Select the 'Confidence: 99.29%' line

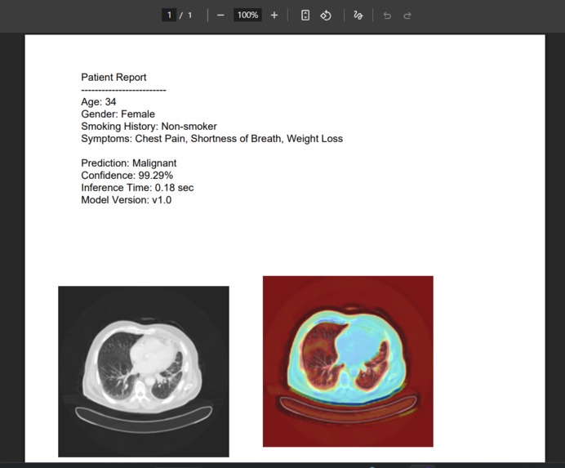pos(127,176)
